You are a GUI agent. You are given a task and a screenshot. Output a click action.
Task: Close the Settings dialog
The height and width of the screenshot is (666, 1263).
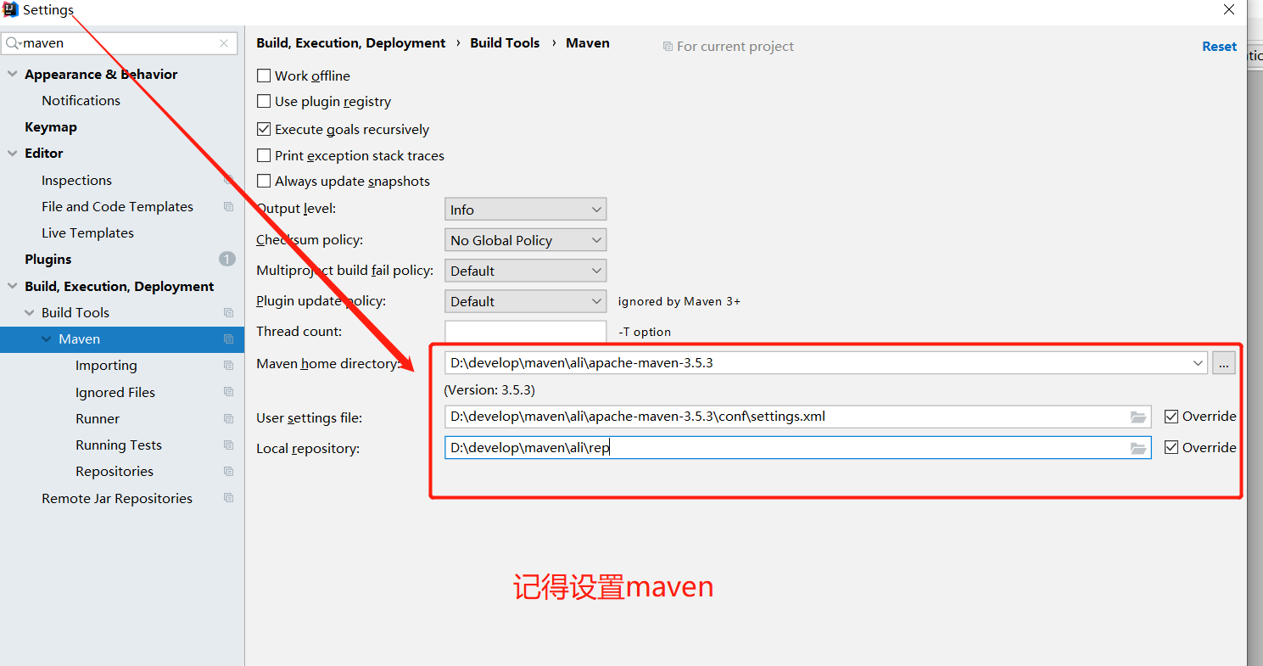[x=1229, y=10]
